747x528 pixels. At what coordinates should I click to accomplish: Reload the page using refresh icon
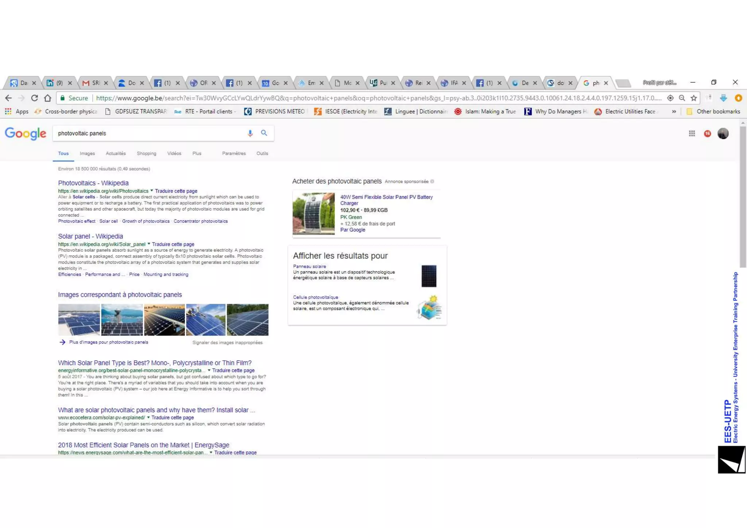pos(34,98)
